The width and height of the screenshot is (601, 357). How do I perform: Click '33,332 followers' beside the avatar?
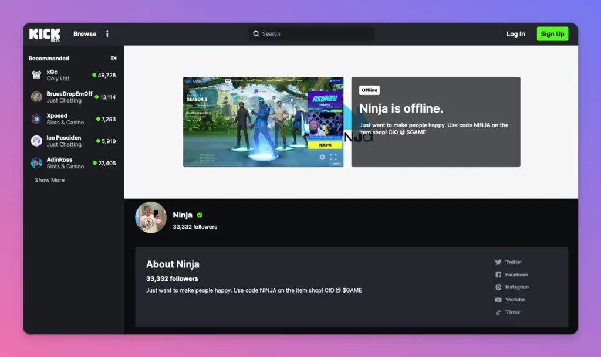click(x=195, y=227)
